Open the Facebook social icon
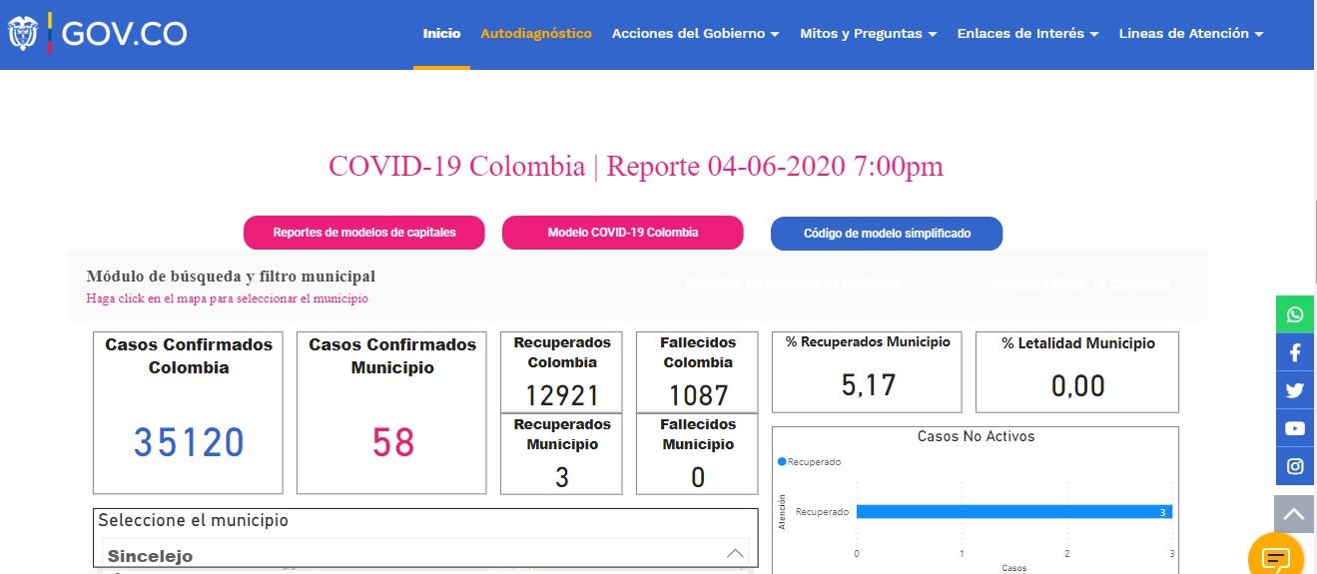 coord(1295,352)
